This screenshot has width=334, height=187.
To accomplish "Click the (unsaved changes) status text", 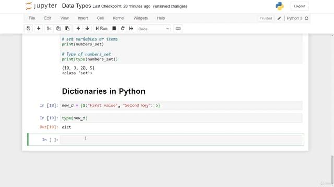I will point(170,6).
